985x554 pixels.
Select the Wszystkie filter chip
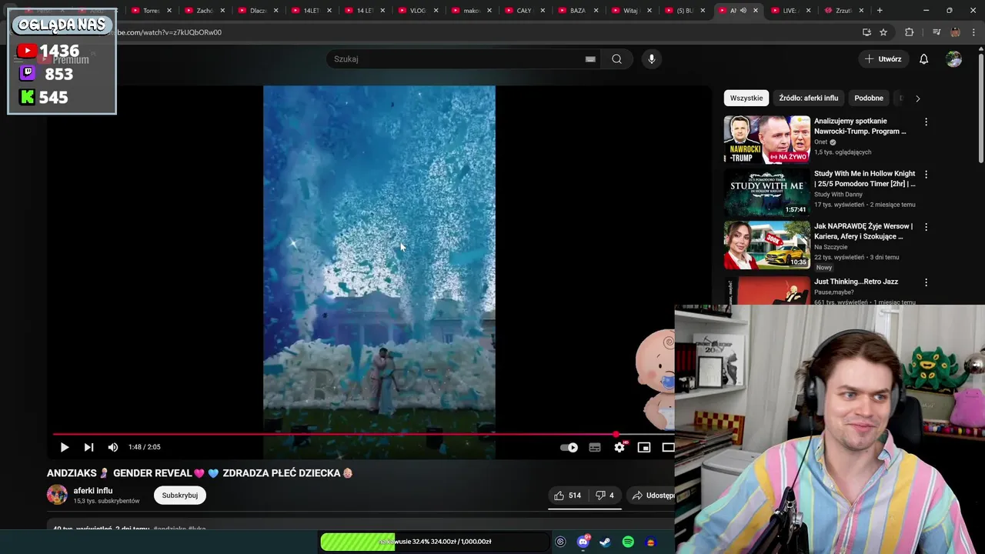(x=746, y=98)
